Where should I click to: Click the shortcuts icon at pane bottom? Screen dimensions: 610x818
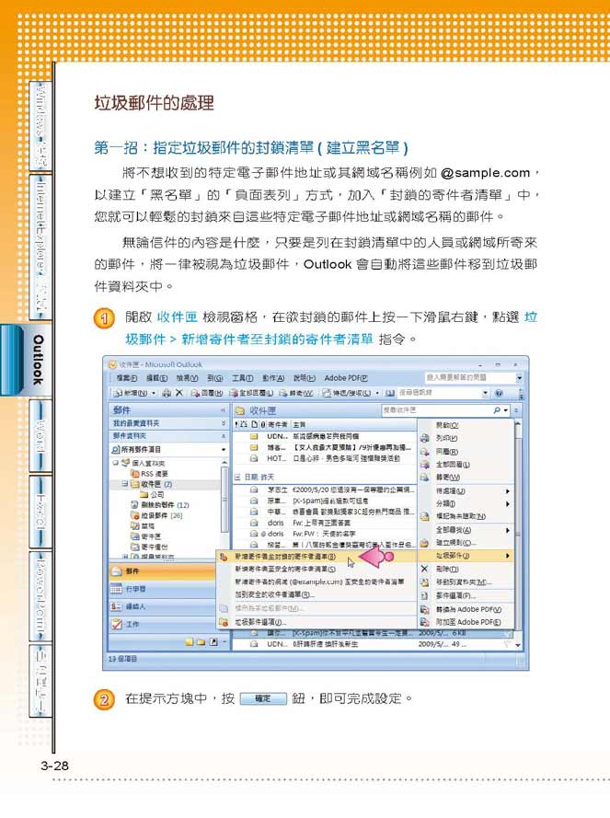pyautogui.click(x=213, y=642)
